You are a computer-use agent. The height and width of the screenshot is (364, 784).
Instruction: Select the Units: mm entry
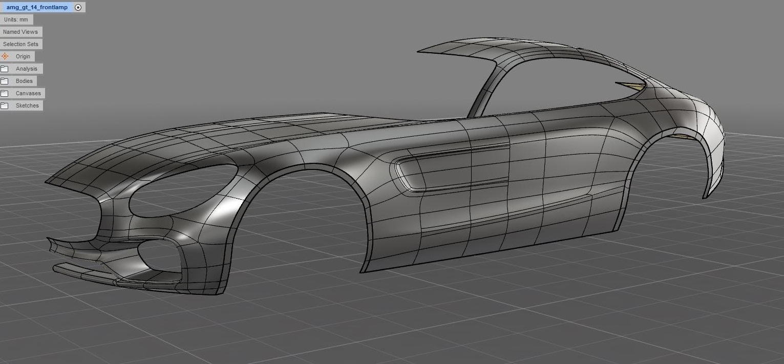pos(16,19)
